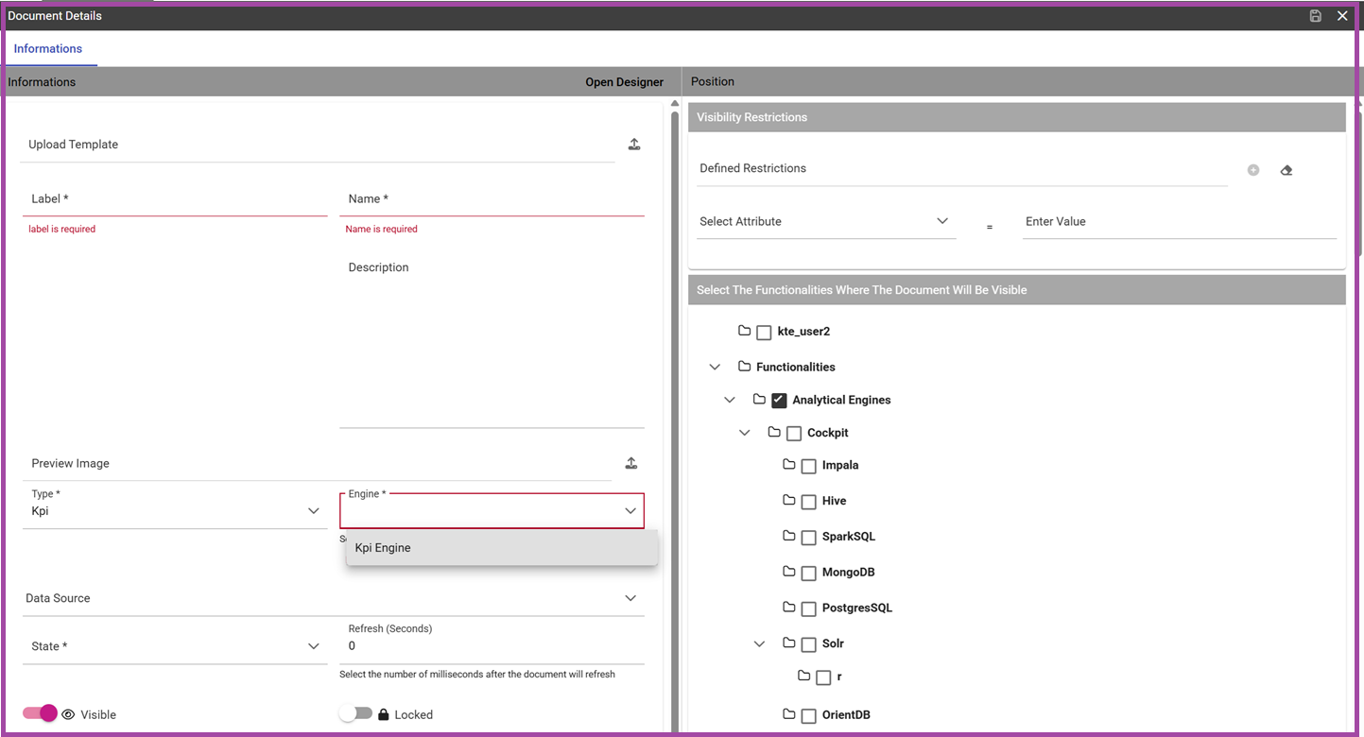The image size is (1364, 737).
Task: Click the Preview Image field
Action: 318,463
